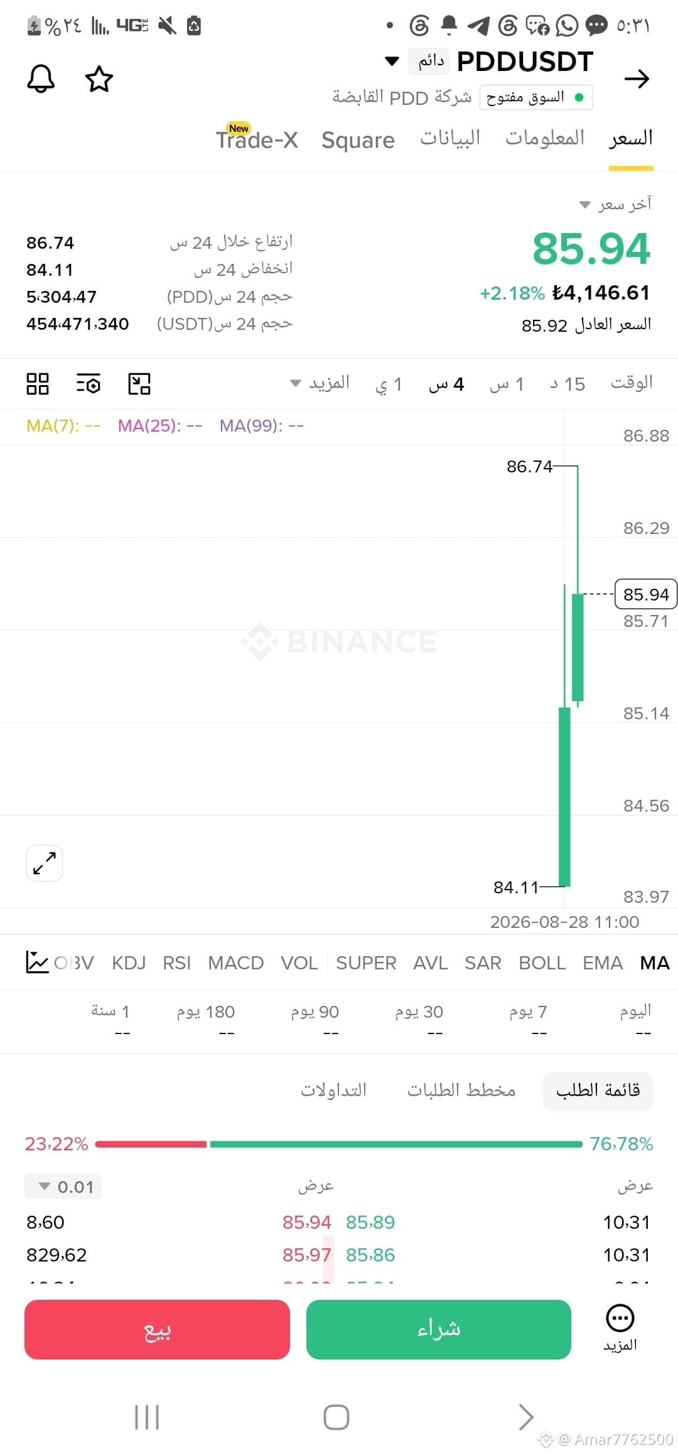Open the three-dot More menu icon
Image resolution: width=678 pixels, height=1455 pixels.
point(620,1318)
